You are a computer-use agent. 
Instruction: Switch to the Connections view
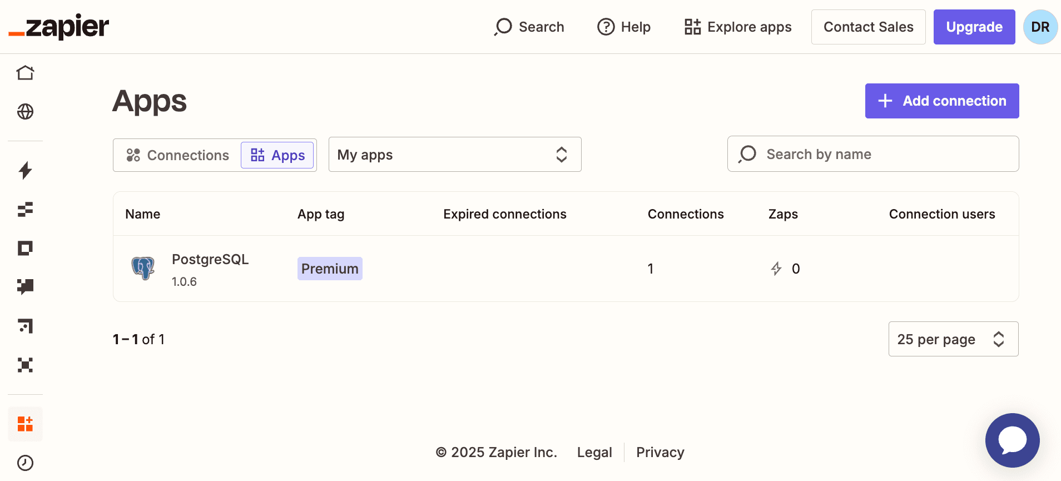(x=178, y=155)
